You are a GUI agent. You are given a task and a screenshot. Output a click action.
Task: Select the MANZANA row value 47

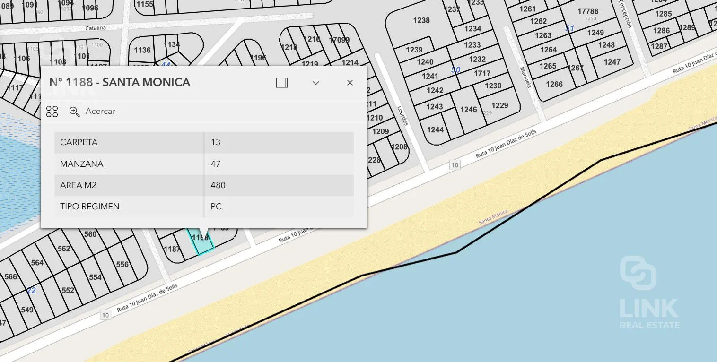(x=216, y=164)
